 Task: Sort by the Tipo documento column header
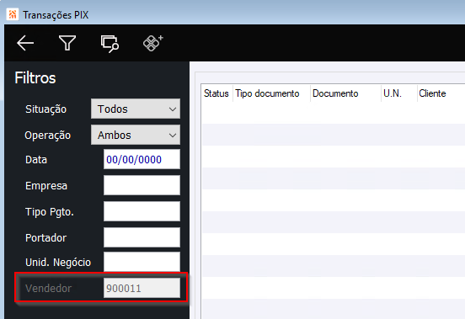coord(267,93)
